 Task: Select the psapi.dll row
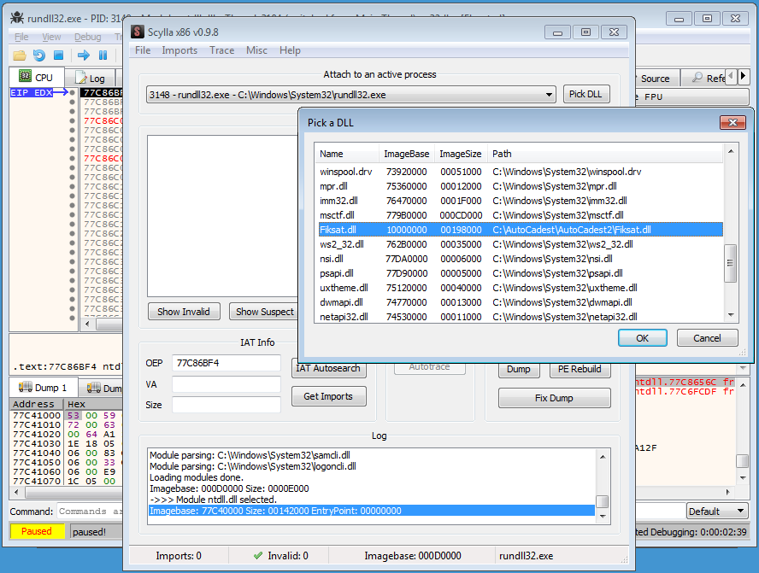coord(521,273)
